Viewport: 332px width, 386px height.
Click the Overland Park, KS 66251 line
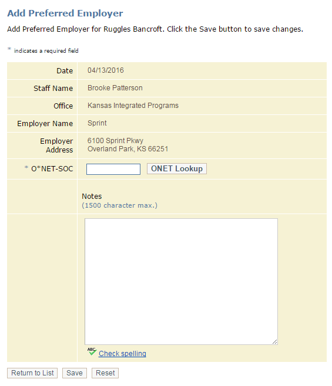coord(128,149)
